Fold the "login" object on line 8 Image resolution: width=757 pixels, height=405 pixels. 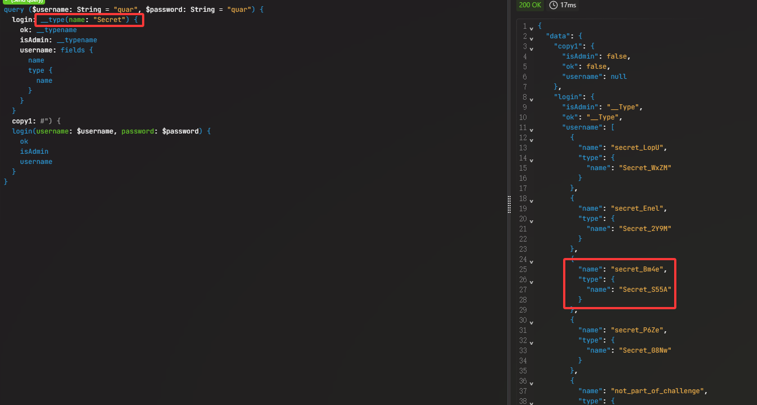coord(531,99)
